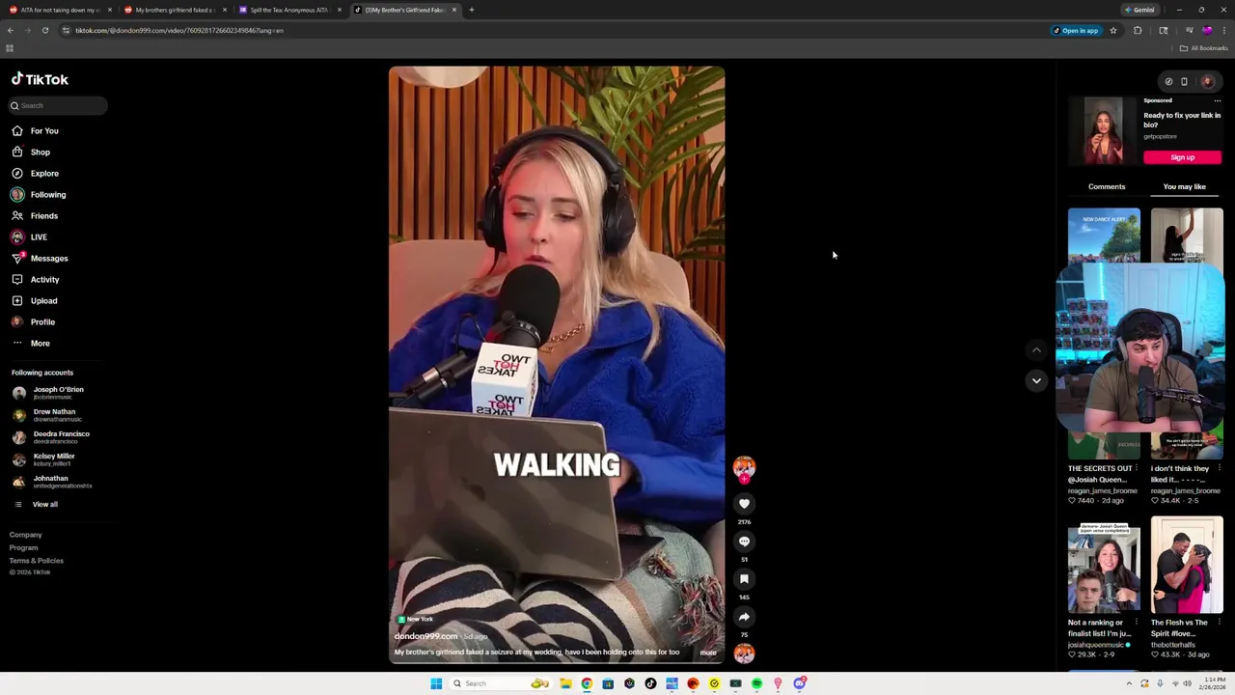
Task: Bookmark the video to favorites
Action: click(744, 578)
